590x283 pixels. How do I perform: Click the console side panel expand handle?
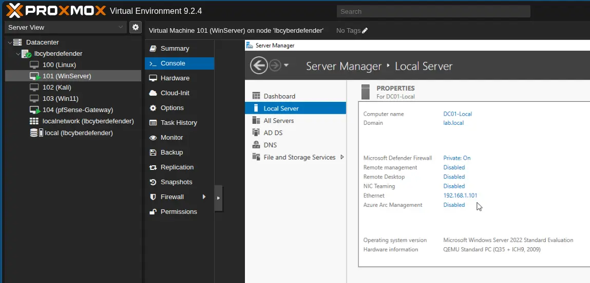[218, 198]
